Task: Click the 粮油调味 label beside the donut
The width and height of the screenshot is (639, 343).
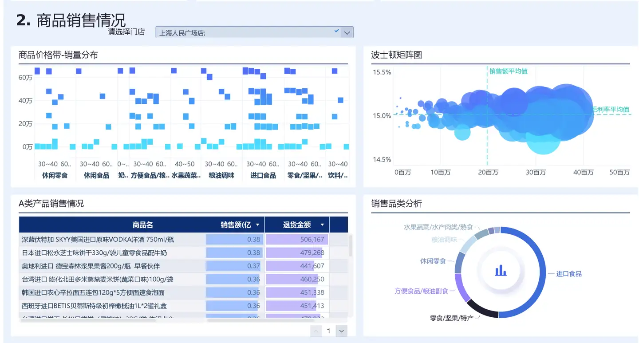Action: (444, 240)
